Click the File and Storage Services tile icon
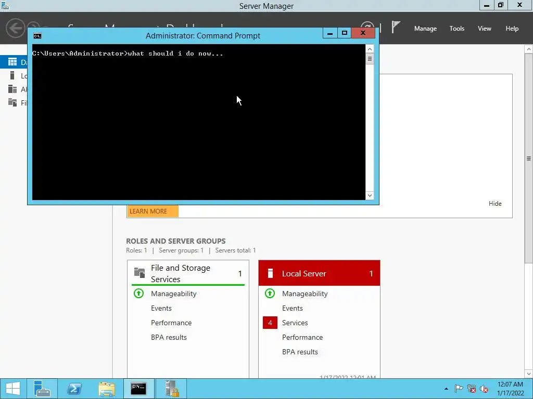 [139, 272]
